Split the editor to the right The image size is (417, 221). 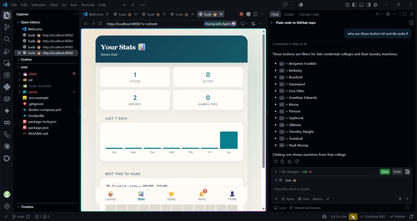point(255,14)
